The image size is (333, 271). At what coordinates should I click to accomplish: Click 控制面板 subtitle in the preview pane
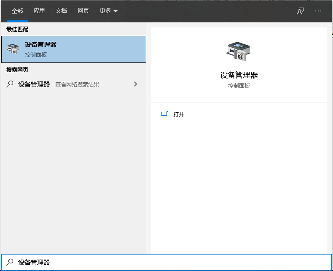(239, 86)
